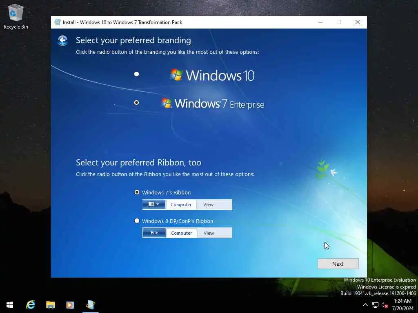Select the Windows 10 branding radio button

coord(136,74)
